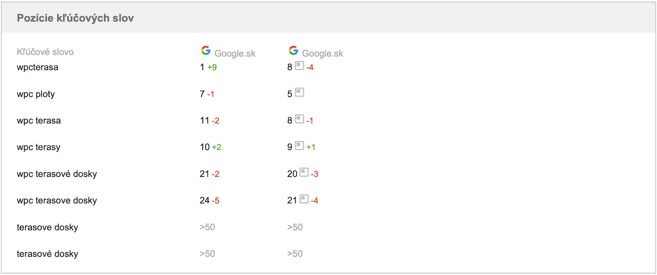Click the first Google.sk column logo
This screenshot has height=275, width=657.
(206, 51)
